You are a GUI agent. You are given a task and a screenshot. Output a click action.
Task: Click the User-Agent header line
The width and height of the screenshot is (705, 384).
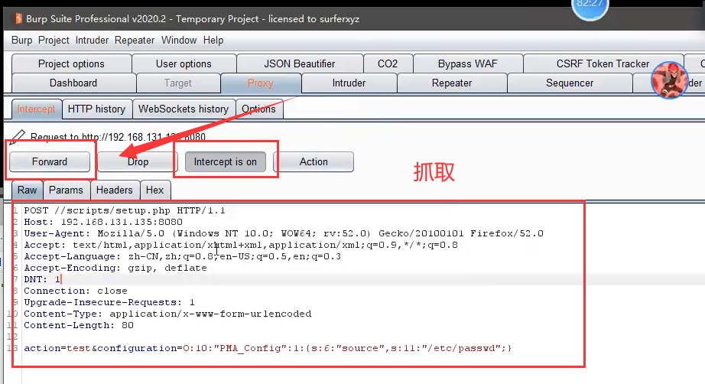[284, 233]
